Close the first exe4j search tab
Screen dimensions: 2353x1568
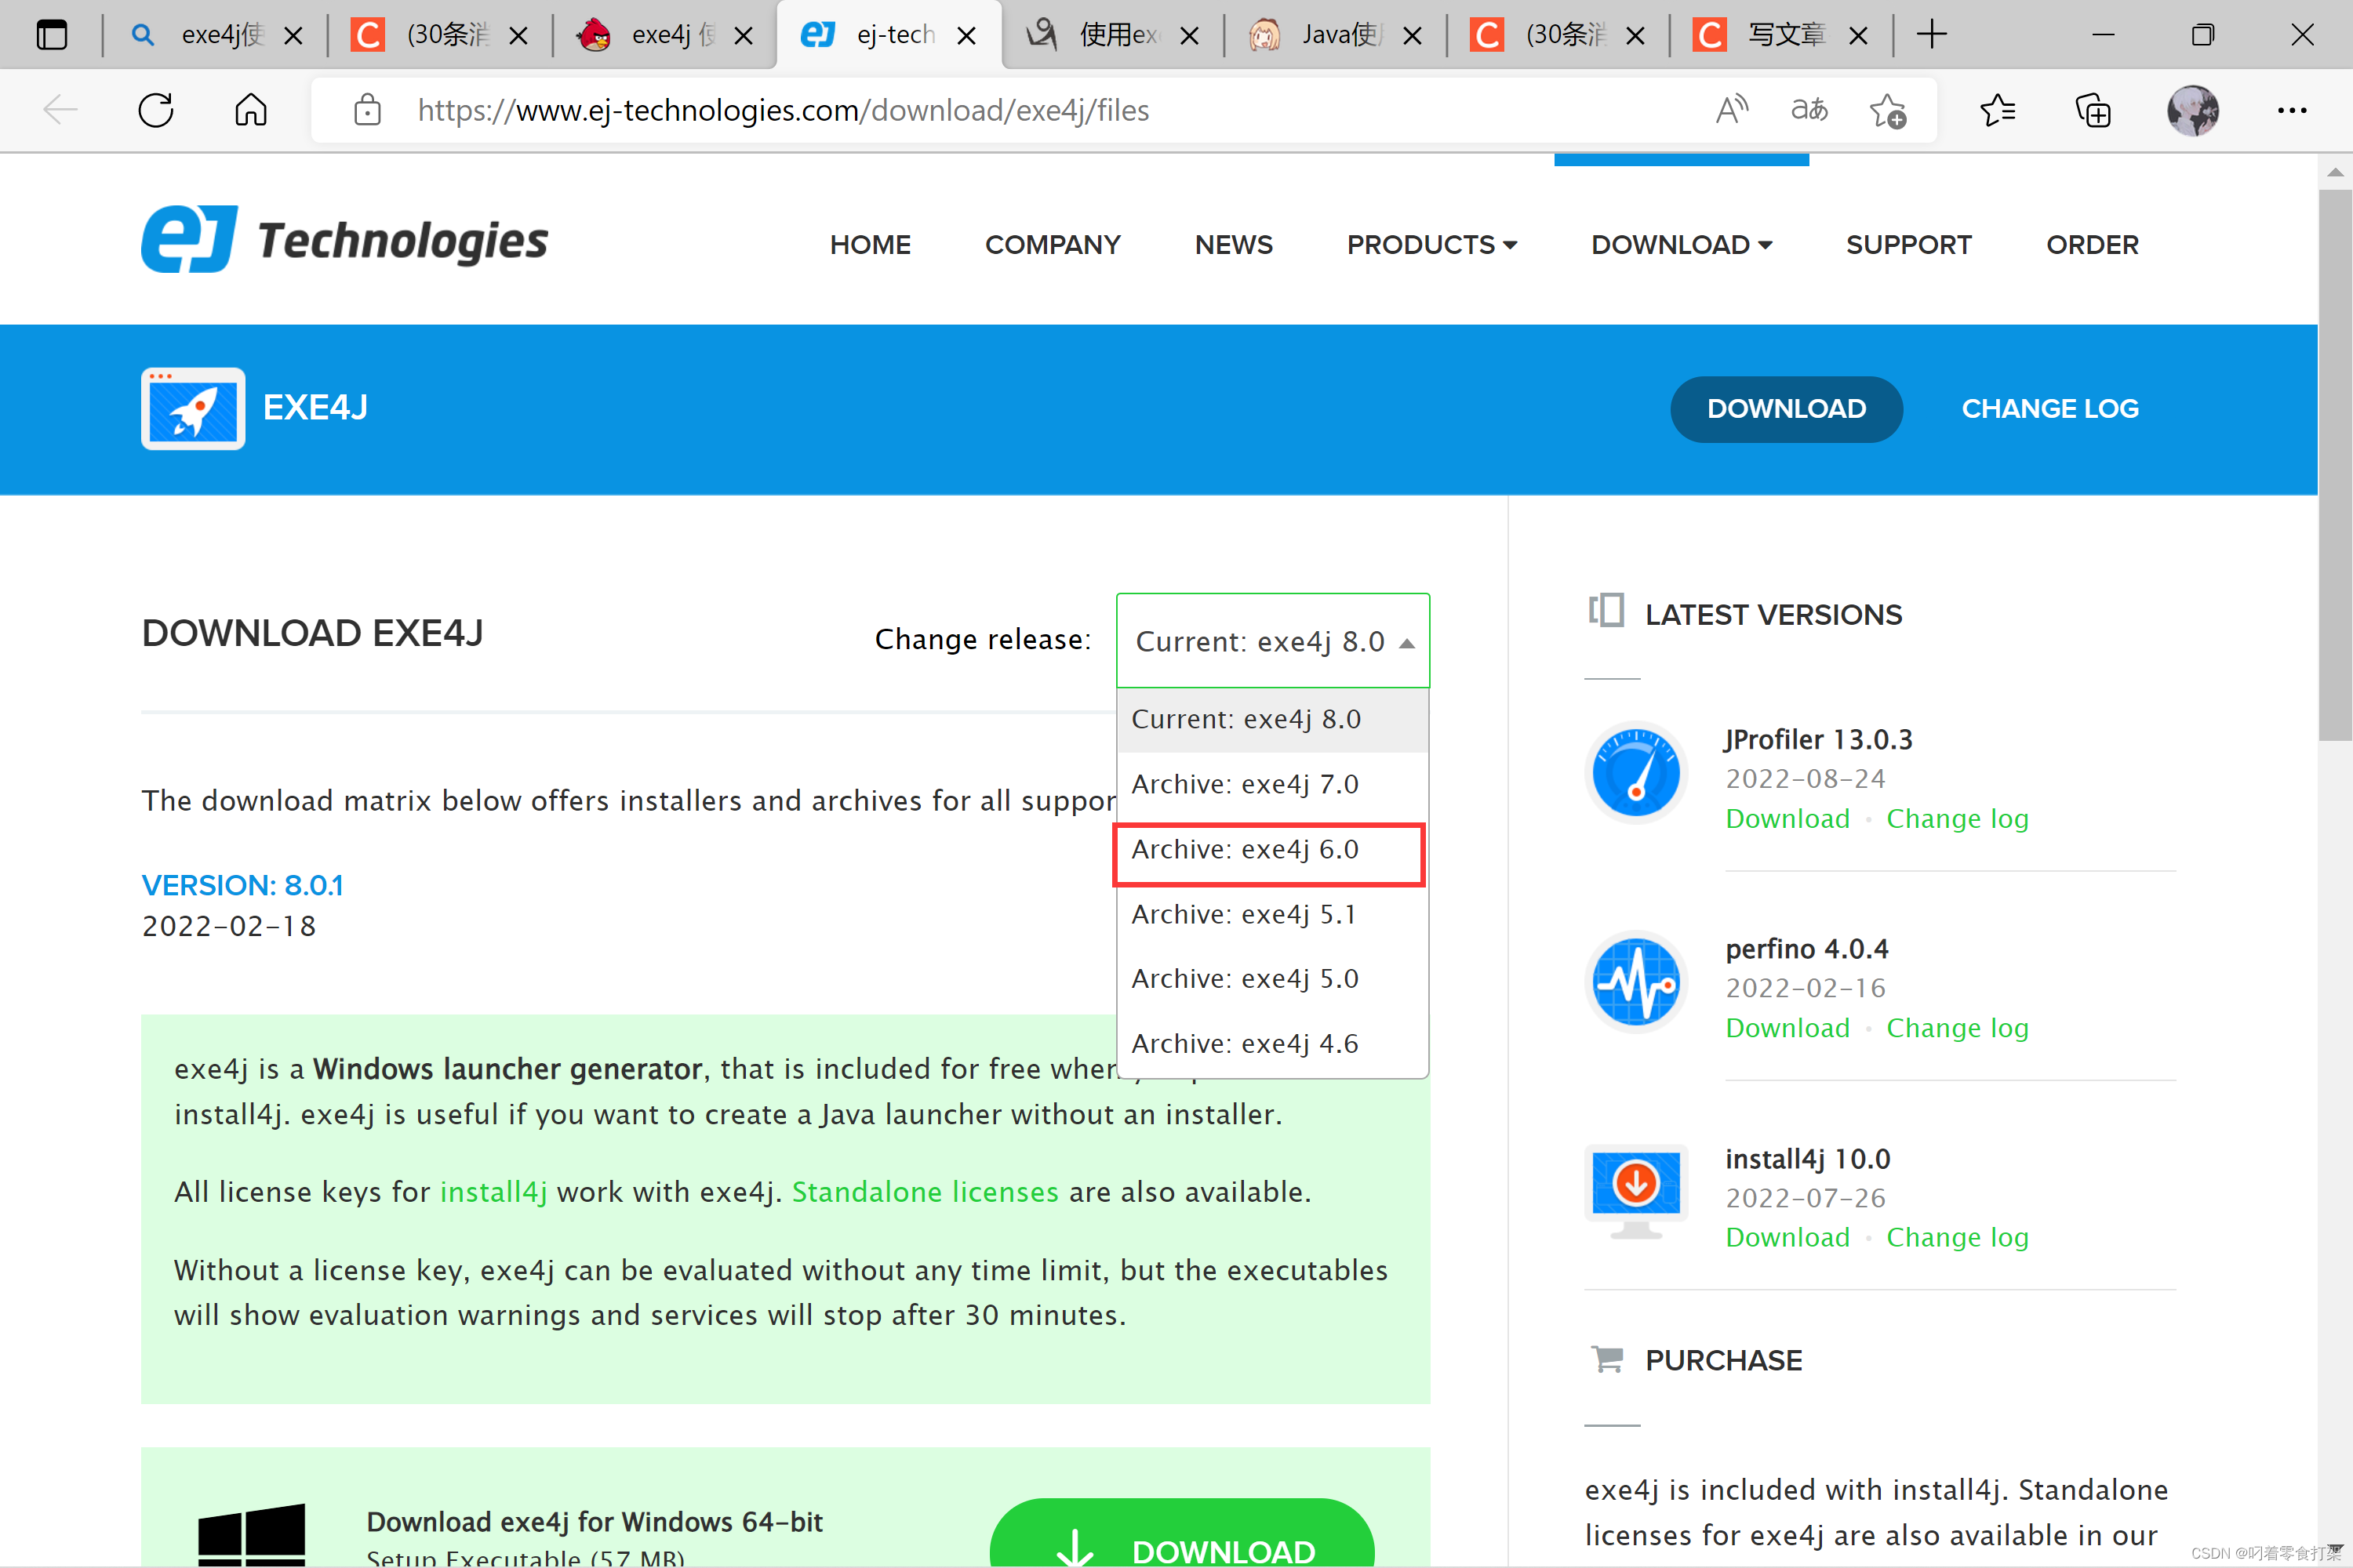click(x=293, y=36)
